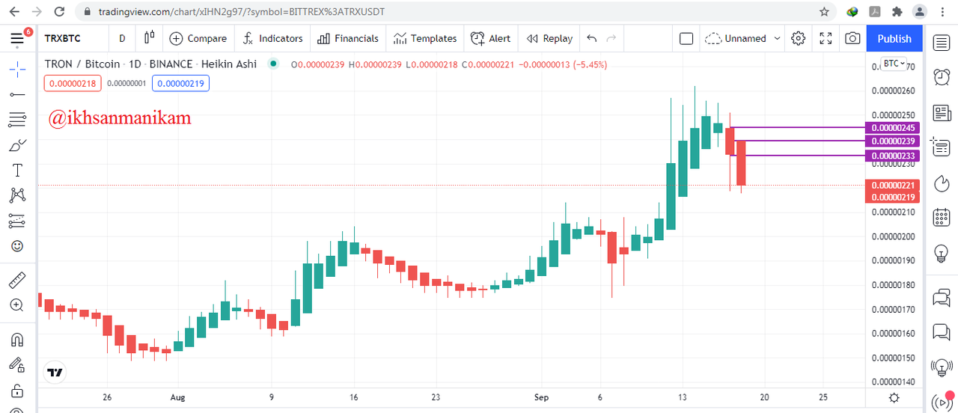The image size is (958, 413).
Task: Open the hotlists panel
Action: point(941,183)
